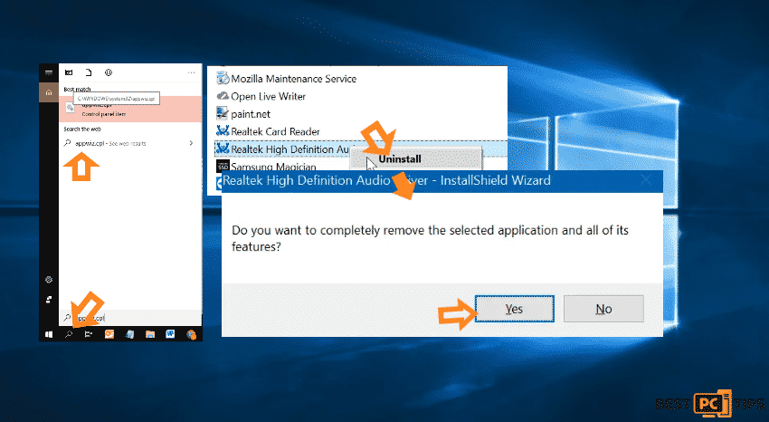Click the Mozilla Maintenance Service icon
Viewport: 769px width, 422px height.
(223, 78)
